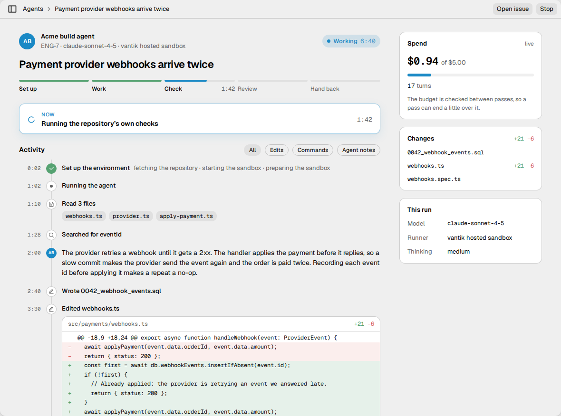Click the Check progress step bar

pos(199,81)
